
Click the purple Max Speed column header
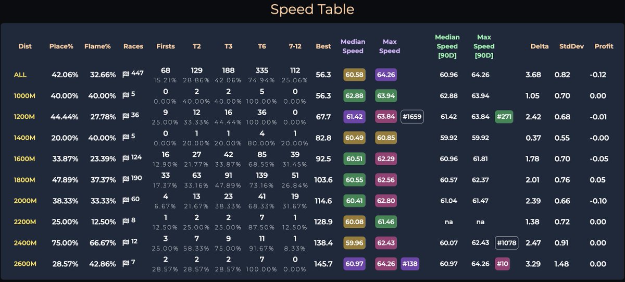point(390,46)
